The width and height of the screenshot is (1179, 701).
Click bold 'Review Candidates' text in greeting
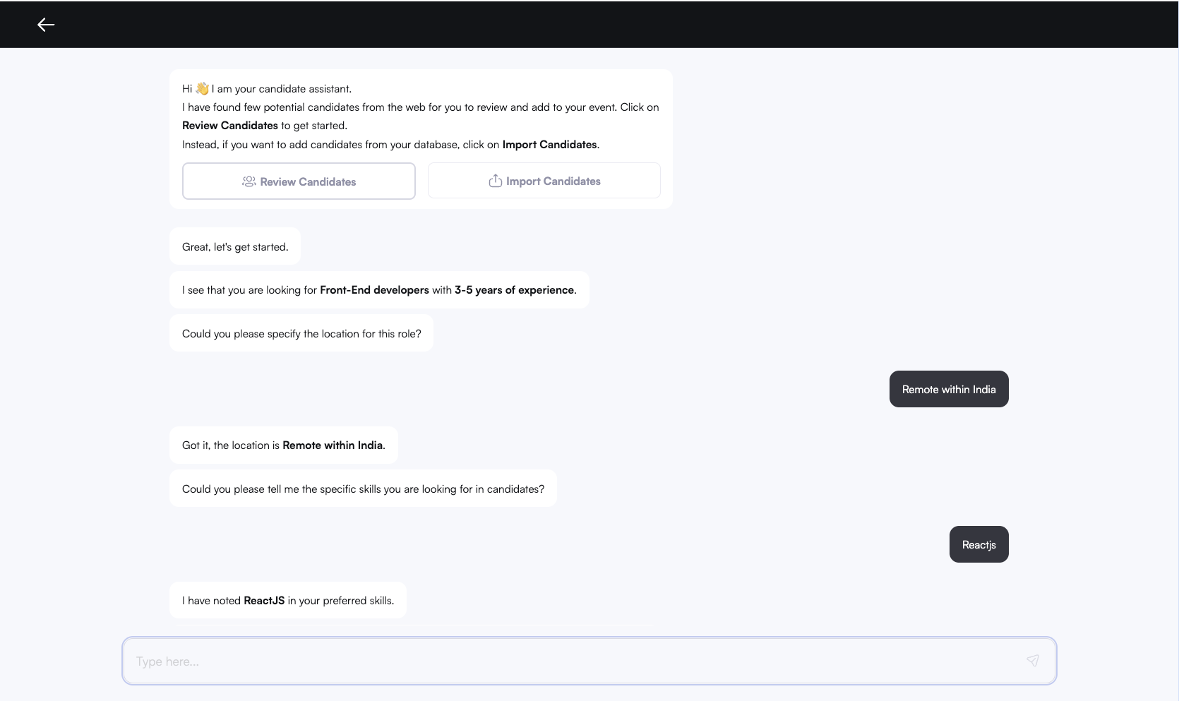tap(230, 126)
